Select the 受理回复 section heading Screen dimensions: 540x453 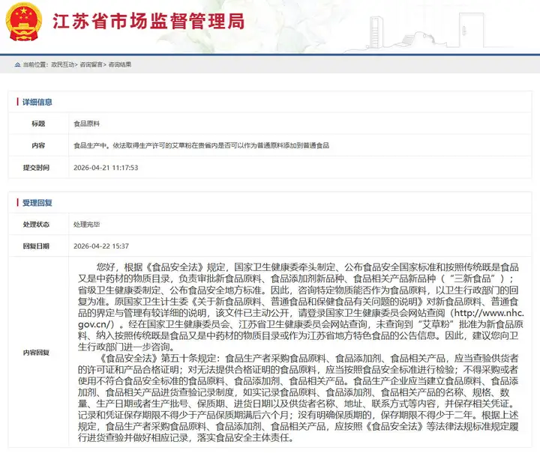pyautogui.click(x=37, y=203)
